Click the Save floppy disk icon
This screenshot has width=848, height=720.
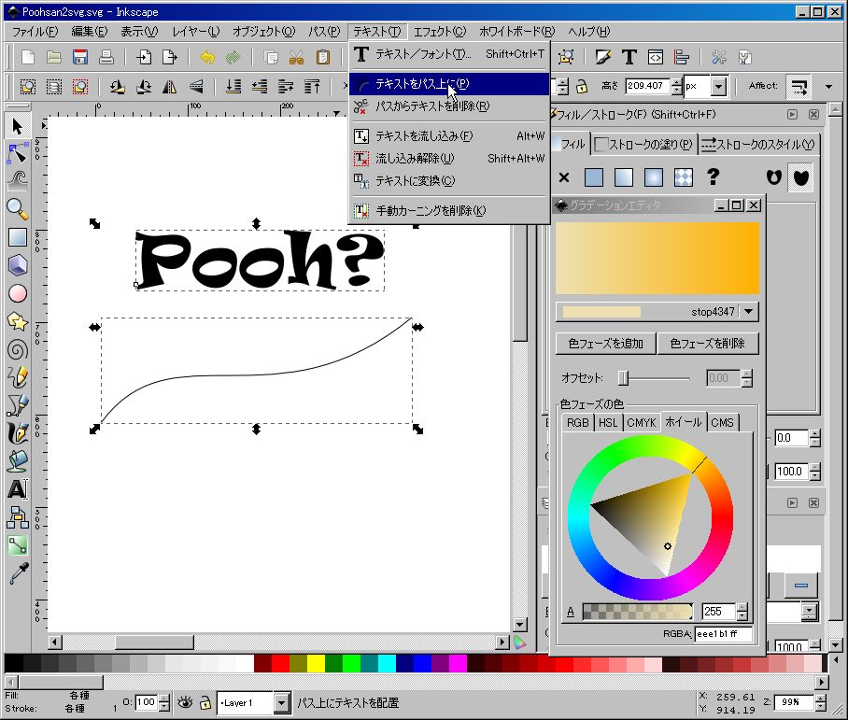(80, 57)
